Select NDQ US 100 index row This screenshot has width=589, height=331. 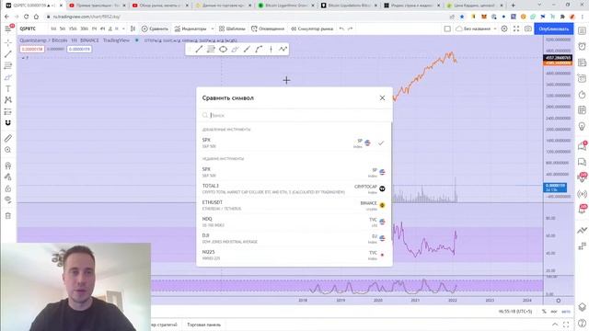pos(294,222)
